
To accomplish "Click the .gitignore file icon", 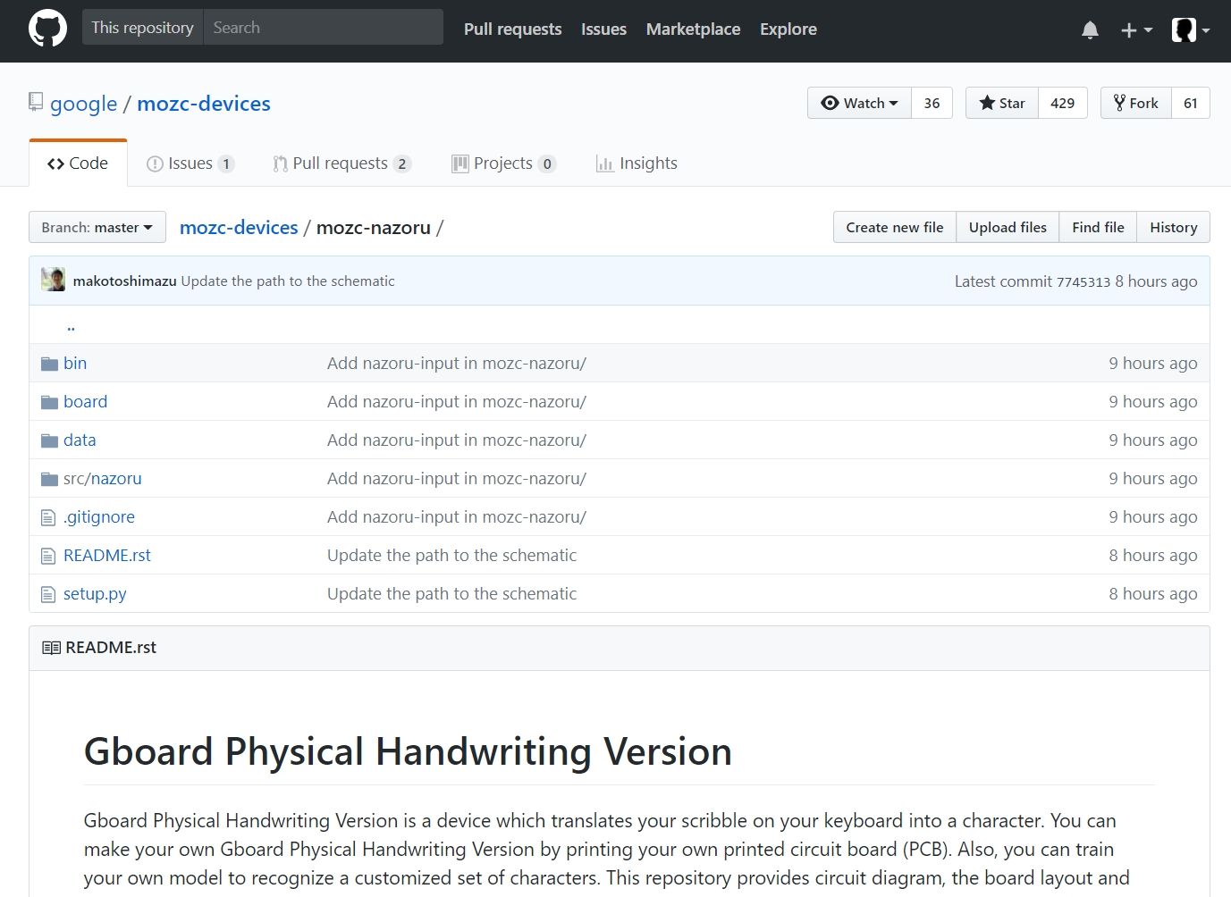I will (x=48, y=517).
